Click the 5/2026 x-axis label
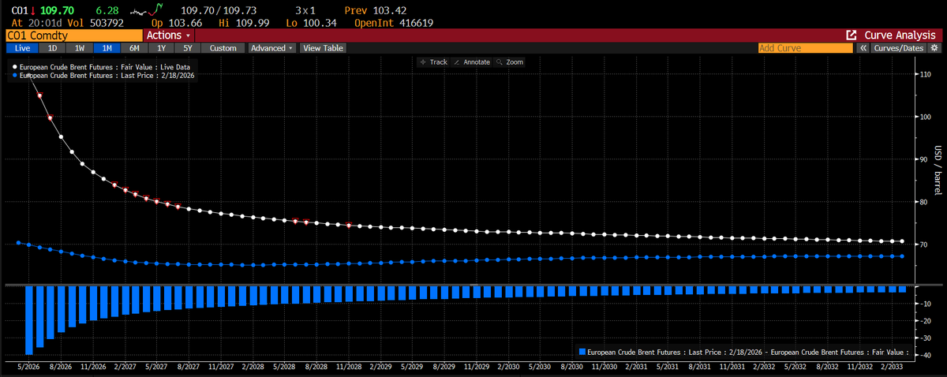The height and width of the screenshot is (377, 947). coord(29,367)
